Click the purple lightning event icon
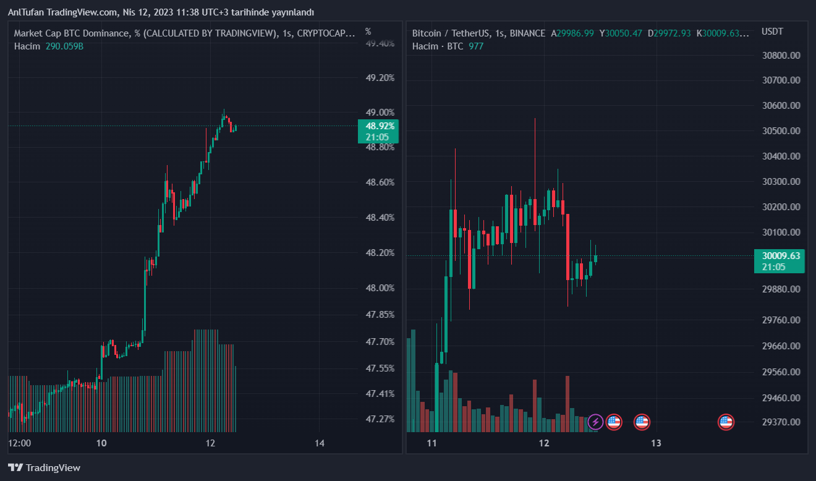The image size is (816, 481). pos(595,422)
